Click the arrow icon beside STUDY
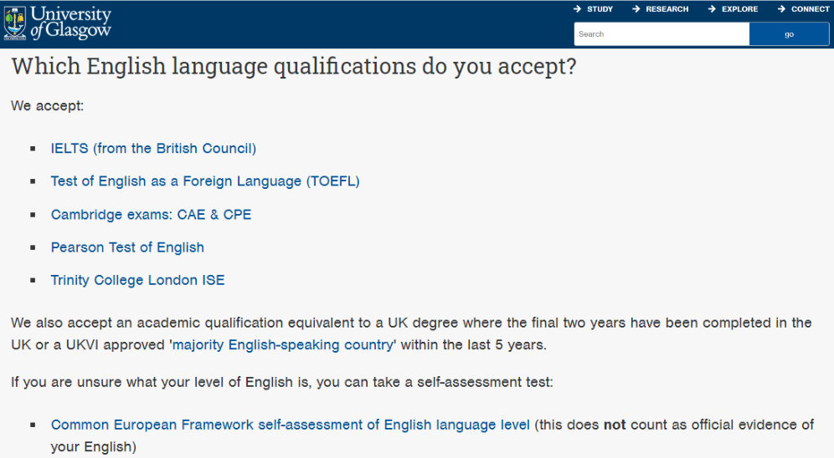 pos(577,9)
